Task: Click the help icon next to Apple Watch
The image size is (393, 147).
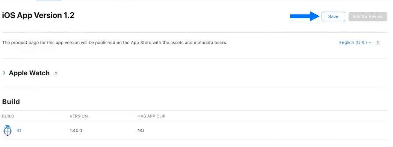Action: click(x=56, y=73)
